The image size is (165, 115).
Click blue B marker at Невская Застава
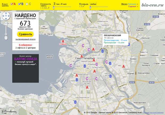tap(110, 76)
